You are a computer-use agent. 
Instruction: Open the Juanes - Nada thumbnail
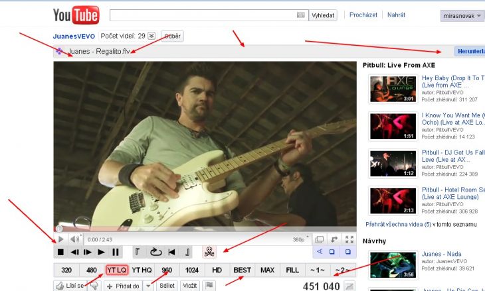click(393, 265)
